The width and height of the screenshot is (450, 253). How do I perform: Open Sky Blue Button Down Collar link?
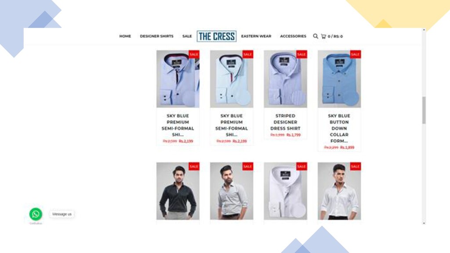click(339, 128)
